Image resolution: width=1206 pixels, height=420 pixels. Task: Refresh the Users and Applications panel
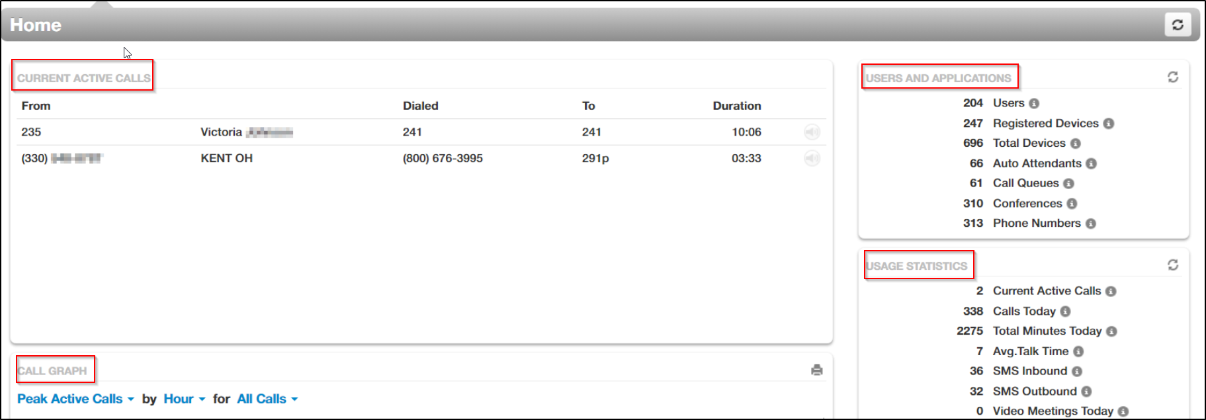(1173, 77)
